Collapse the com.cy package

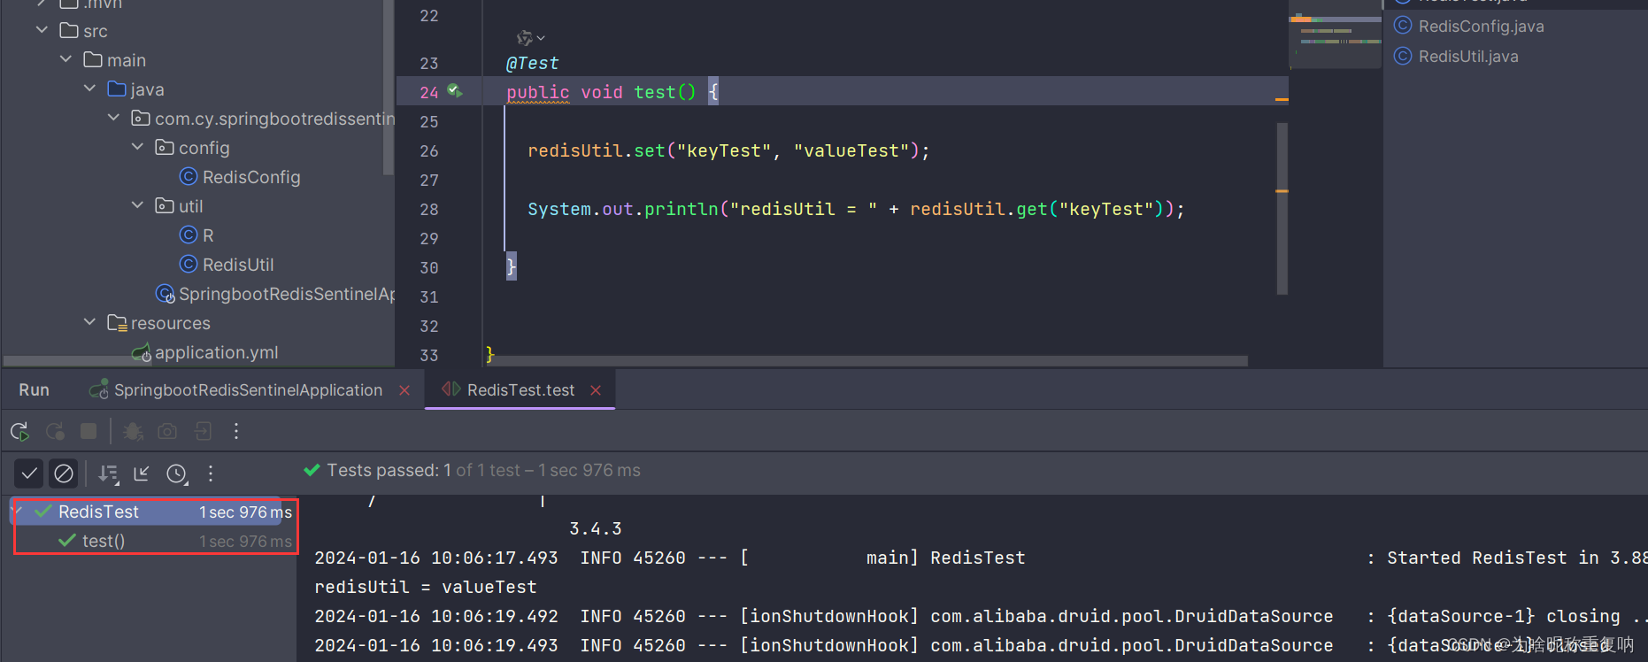114,119
